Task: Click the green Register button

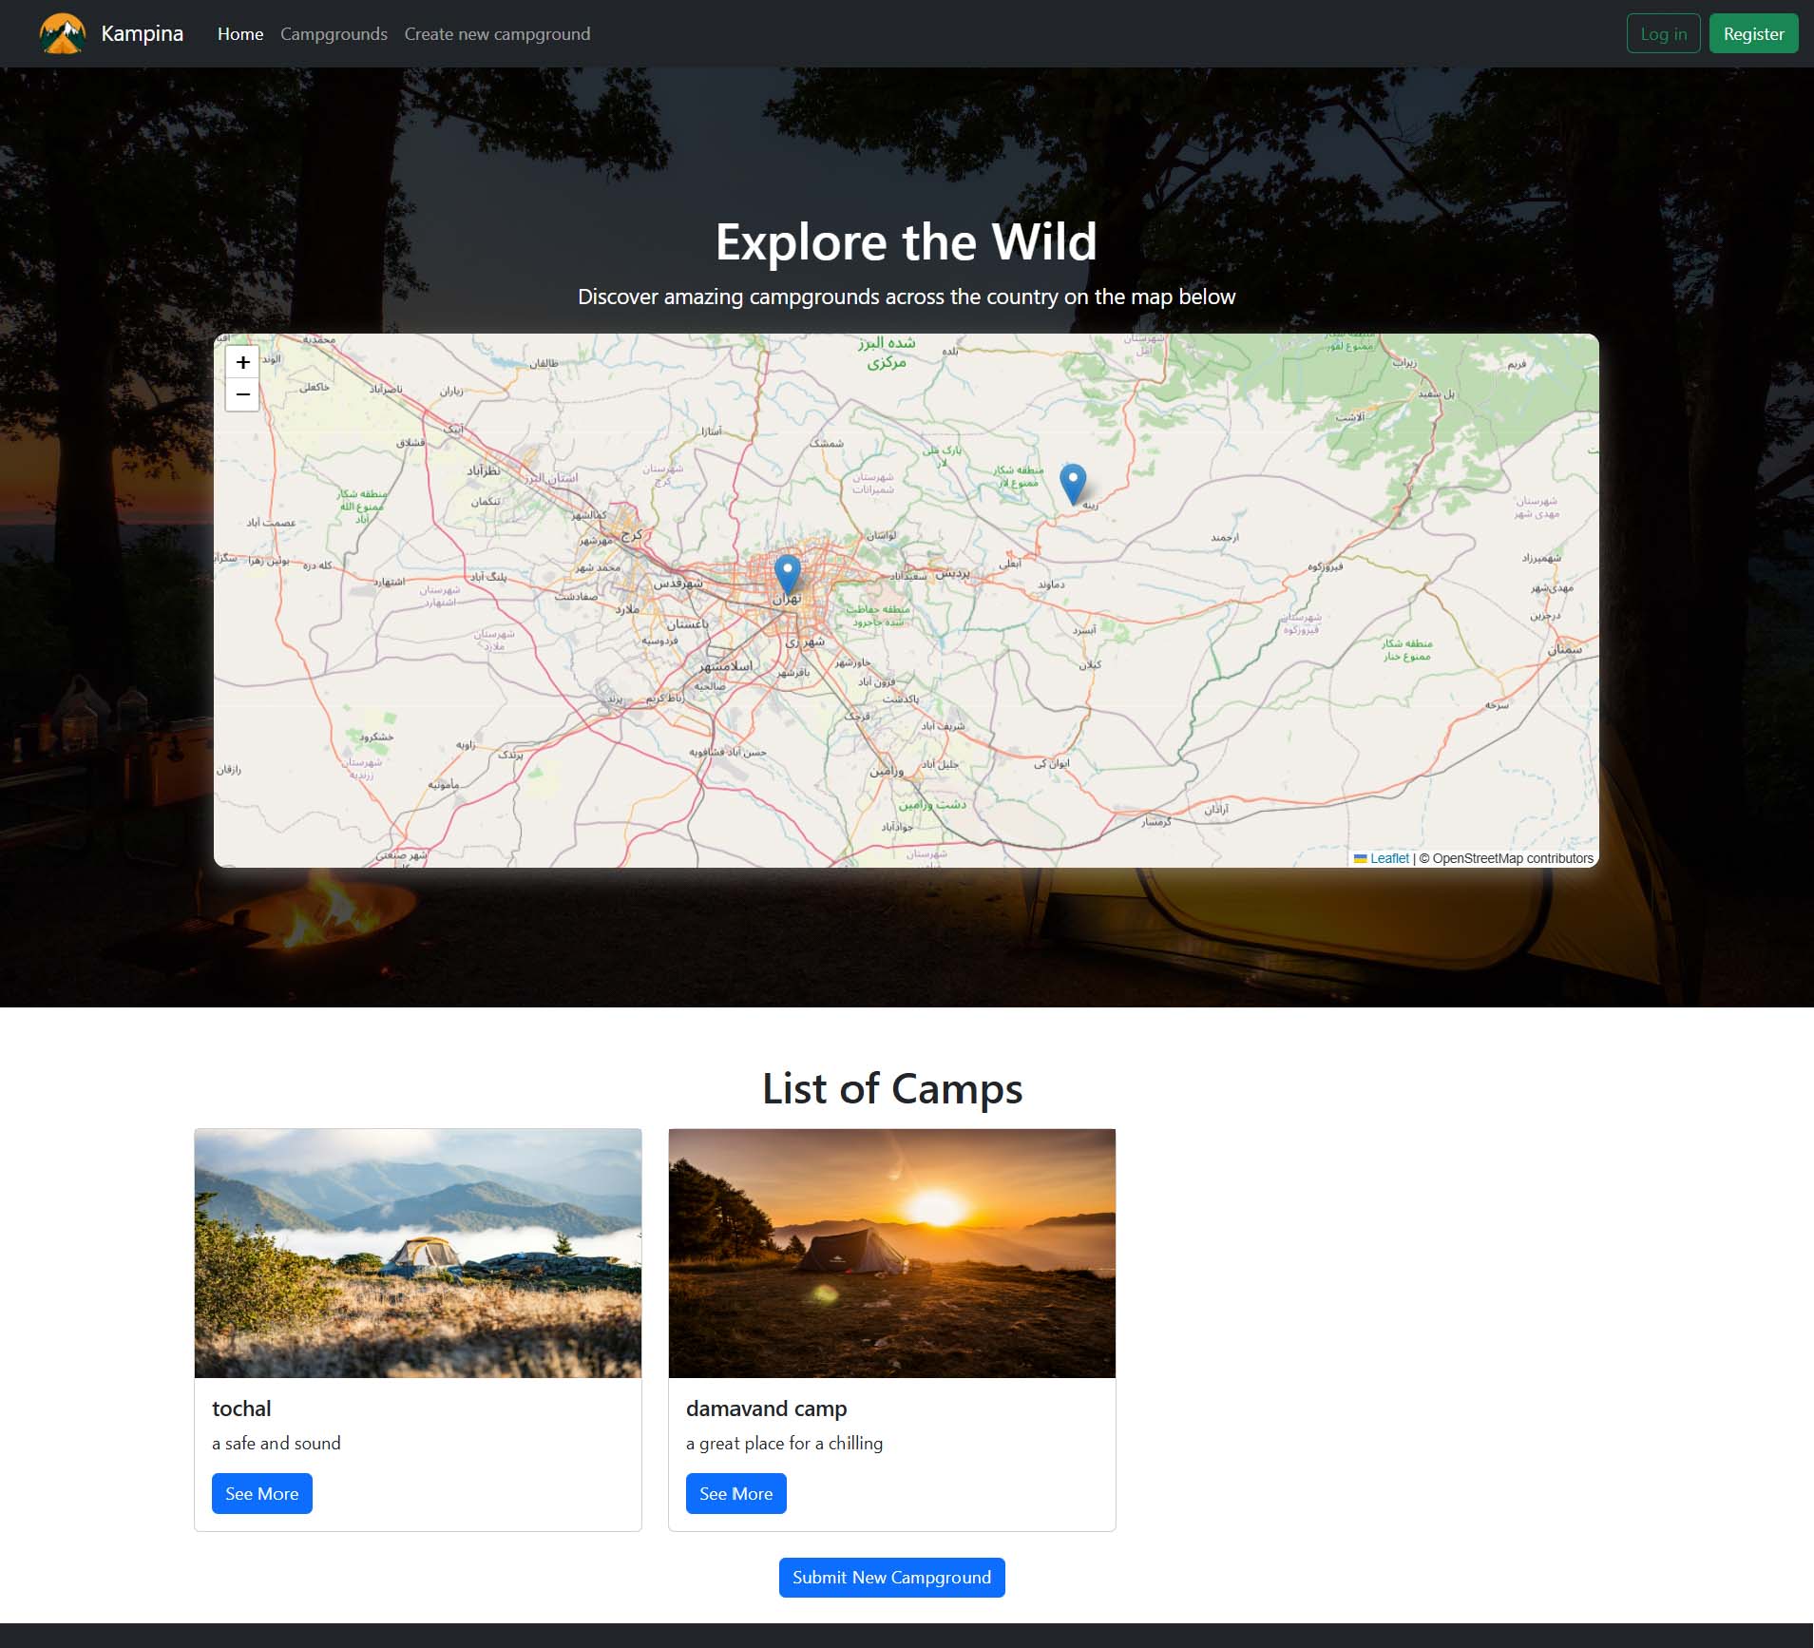Action: pos(1753,34)
